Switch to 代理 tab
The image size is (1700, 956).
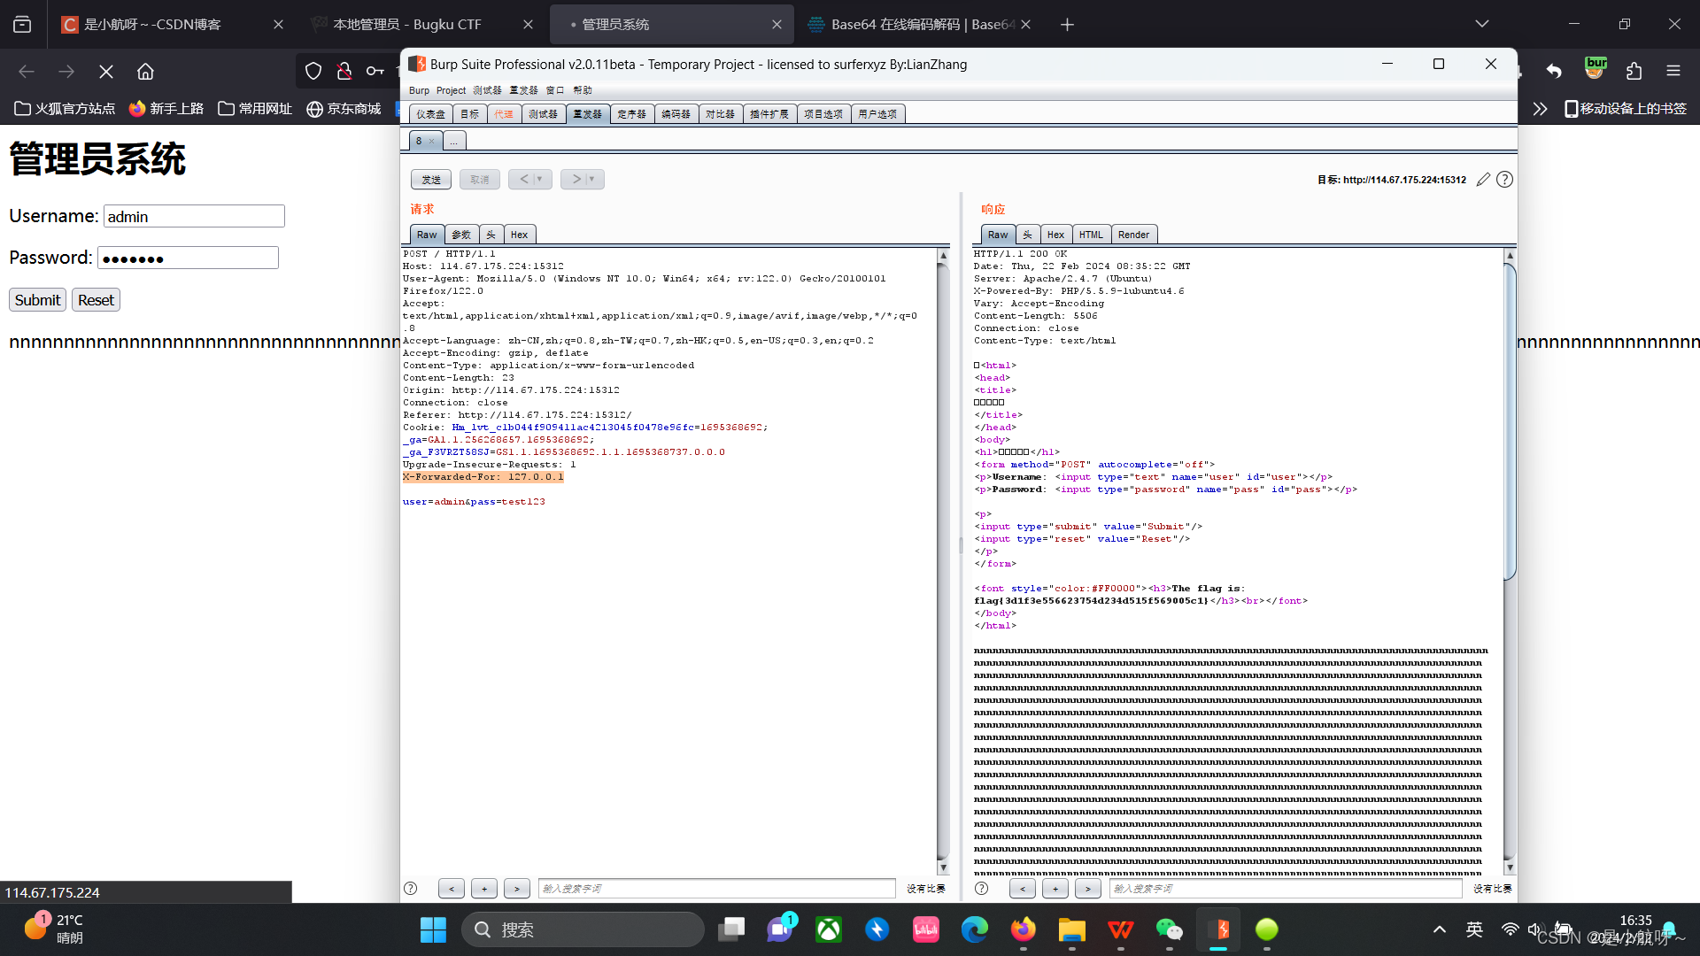tap(504, 114)
